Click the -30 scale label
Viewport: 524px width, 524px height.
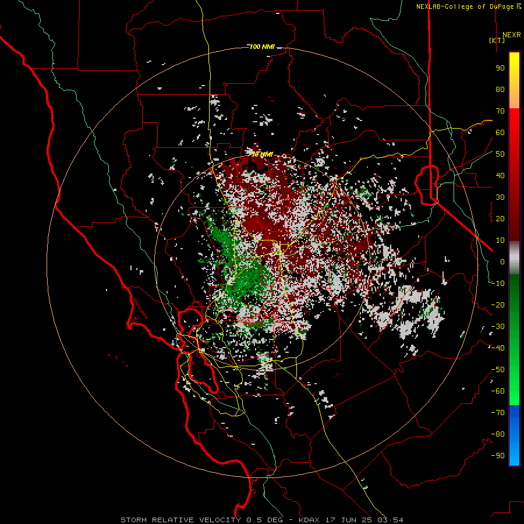[x=498, y=327]
